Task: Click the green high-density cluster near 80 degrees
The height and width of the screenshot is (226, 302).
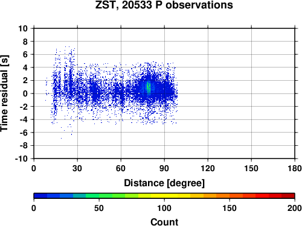Action: (149, 88)
